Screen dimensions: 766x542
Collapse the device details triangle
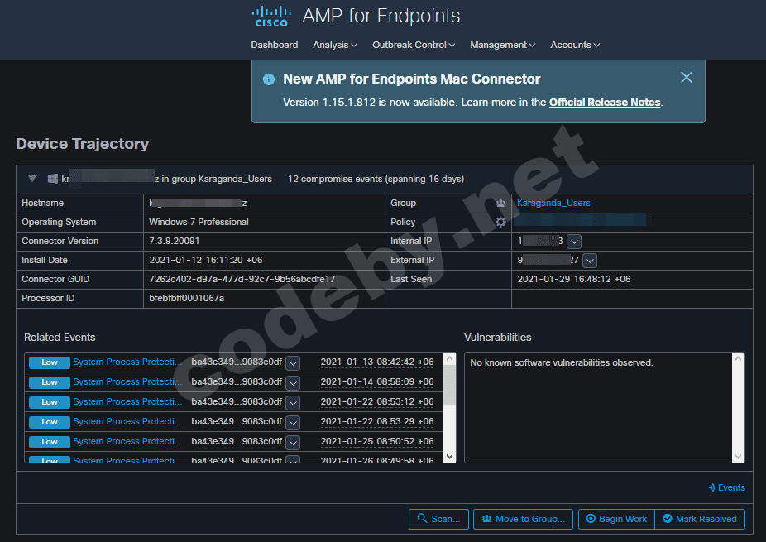coord(32,179)
